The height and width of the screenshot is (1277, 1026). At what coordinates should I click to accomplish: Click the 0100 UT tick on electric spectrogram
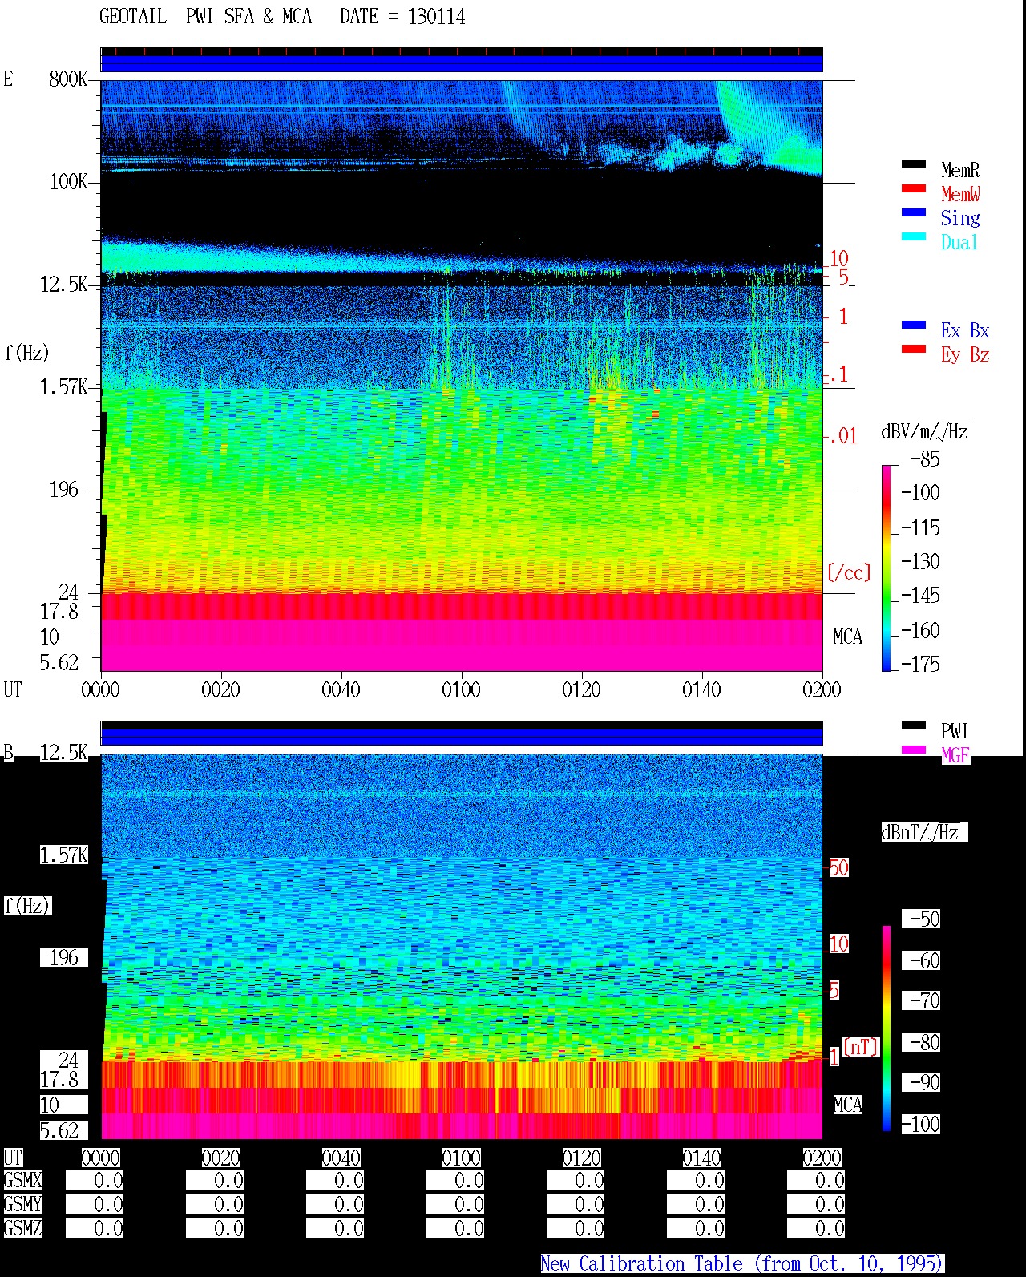pyautogui.click(x=461, y=689)
